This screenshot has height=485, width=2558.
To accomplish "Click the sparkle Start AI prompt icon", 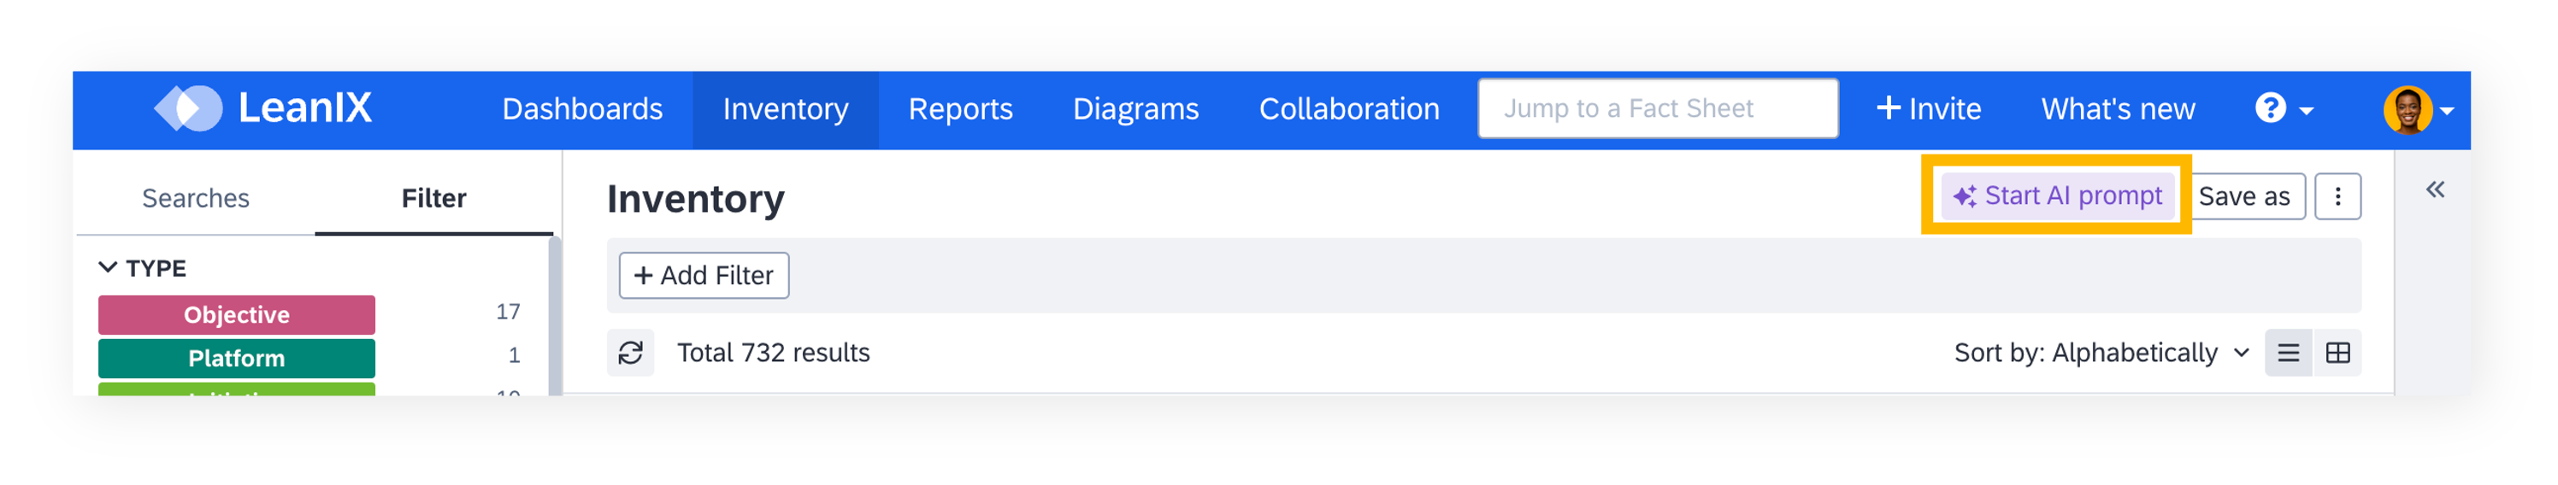I will click(1964, 196).
